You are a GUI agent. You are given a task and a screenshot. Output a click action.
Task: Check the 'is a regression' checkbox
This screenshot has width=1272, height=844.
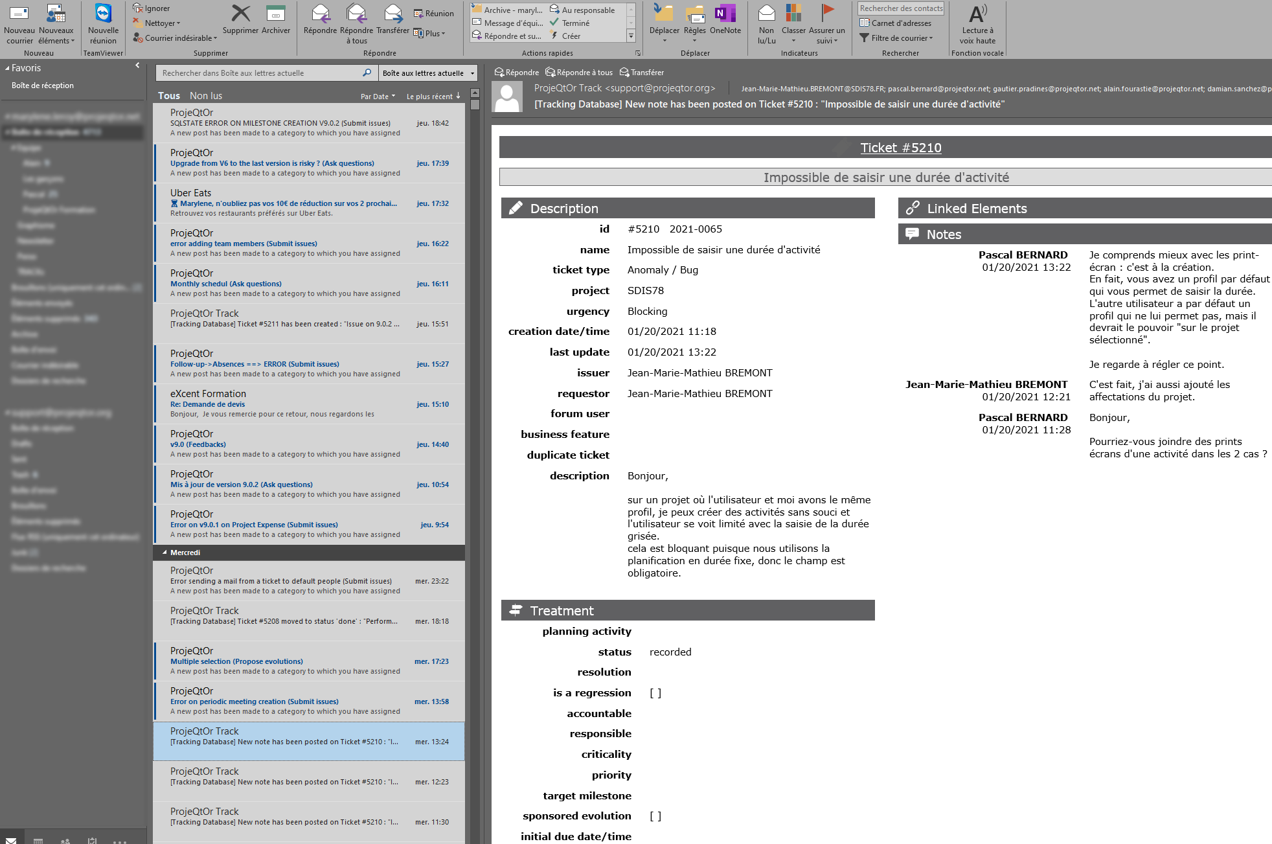coord(655,692)
